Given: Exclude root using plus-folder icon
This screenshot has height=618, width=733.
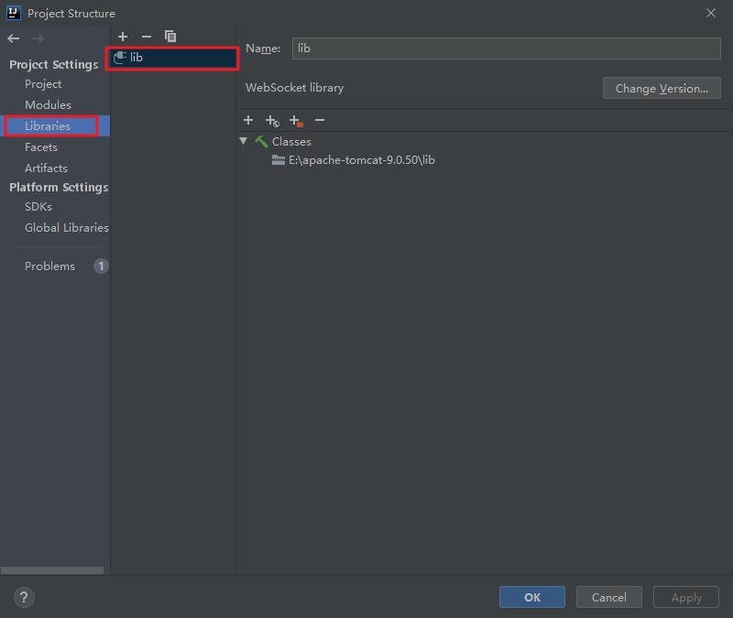Looking at the screenshot, I should 296,121.
